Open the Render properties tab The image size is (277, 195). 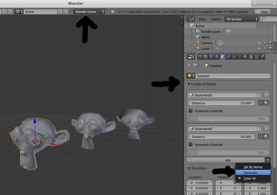(x=200, y=57)
